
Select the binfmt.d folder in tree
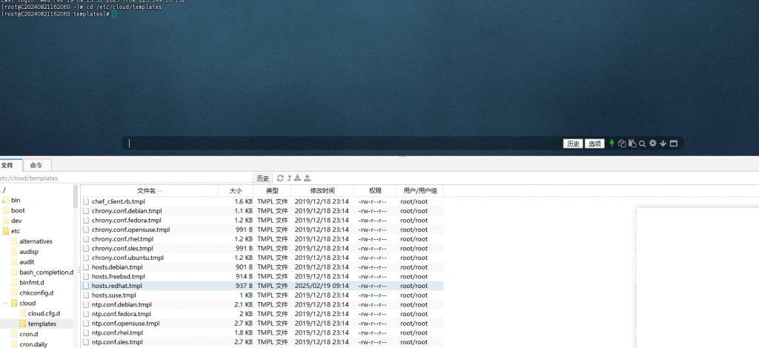coord(31,283)
